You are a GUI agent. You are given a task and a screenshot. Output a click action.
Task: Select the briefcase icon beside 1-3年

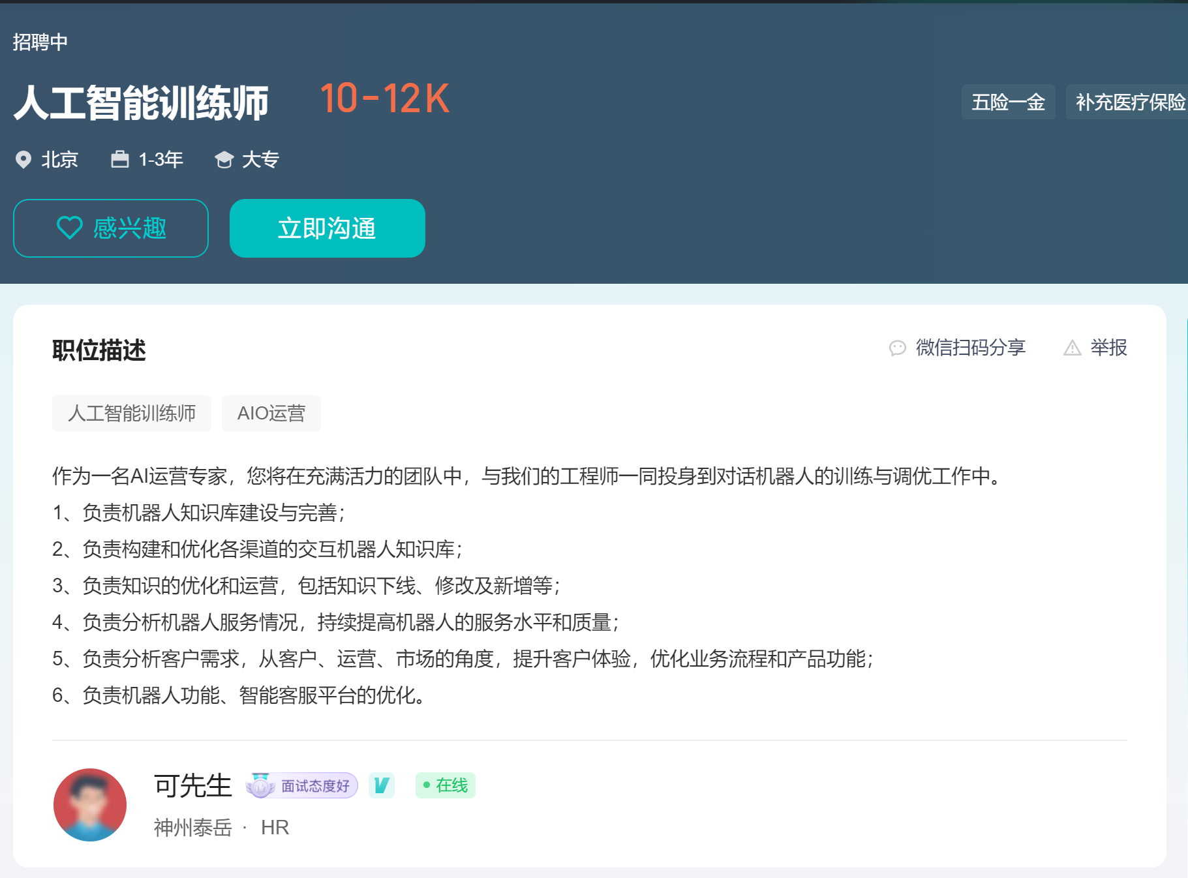(x=121, y=159)
